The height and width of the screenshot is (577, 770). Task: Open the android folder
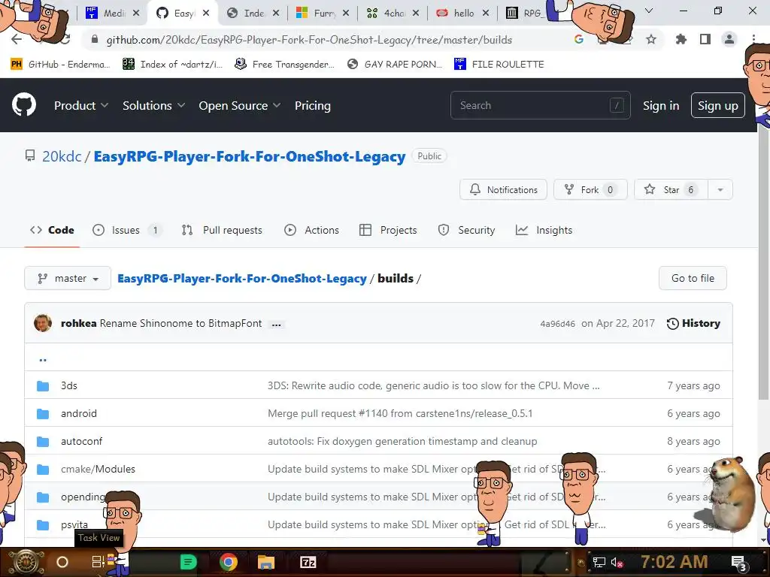[78, 414]
